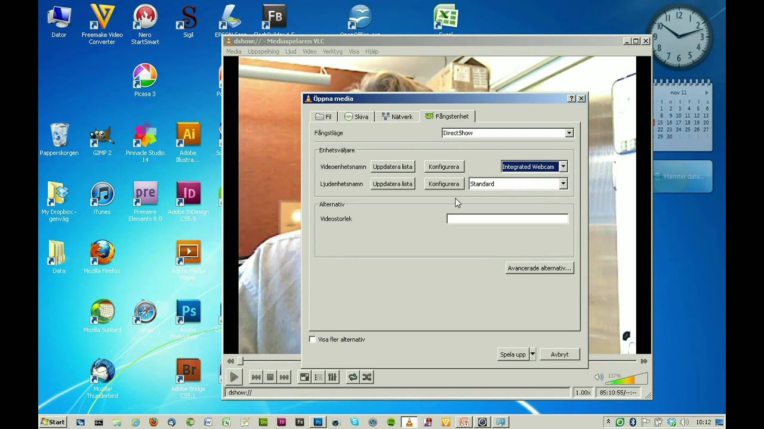The height and width of the screenshot is (429, 764).
Task: Expand the Integrated Webcam video device dropdown
Action: [x=563, y=167]
